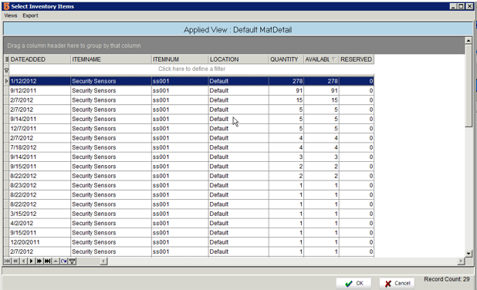Go to the first record using navigator
The image size is (477, 290).
7,261
